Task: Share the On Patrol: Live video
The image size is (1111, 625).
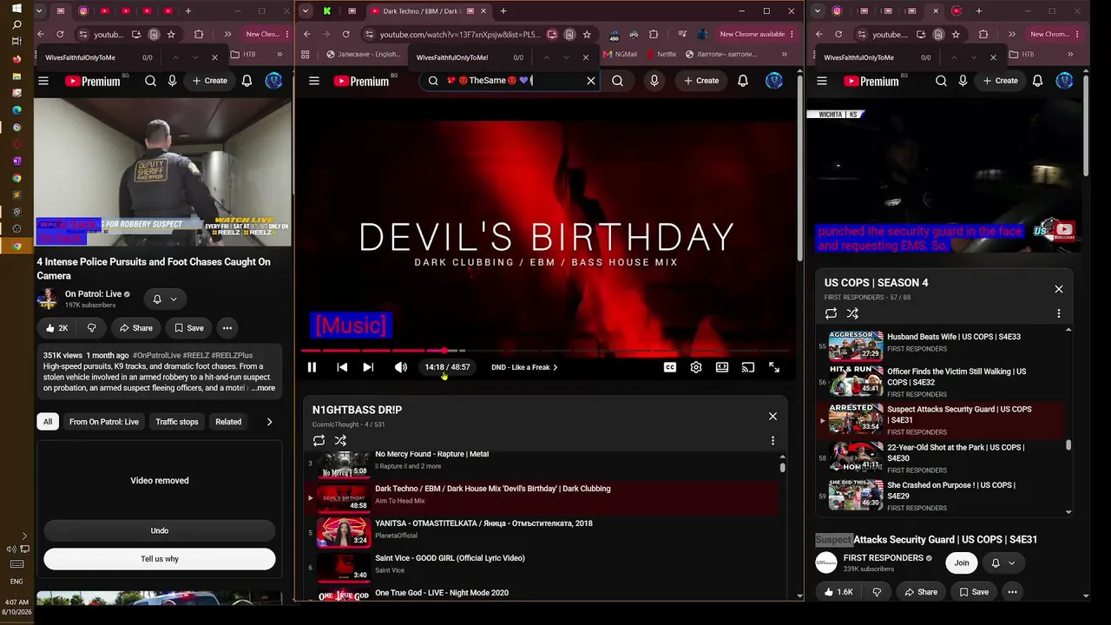Action: tap(135, 328)
